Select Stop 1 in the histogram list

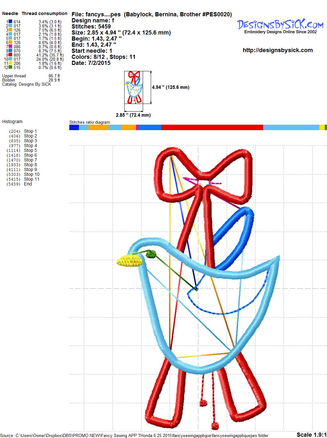pos(30,131)
